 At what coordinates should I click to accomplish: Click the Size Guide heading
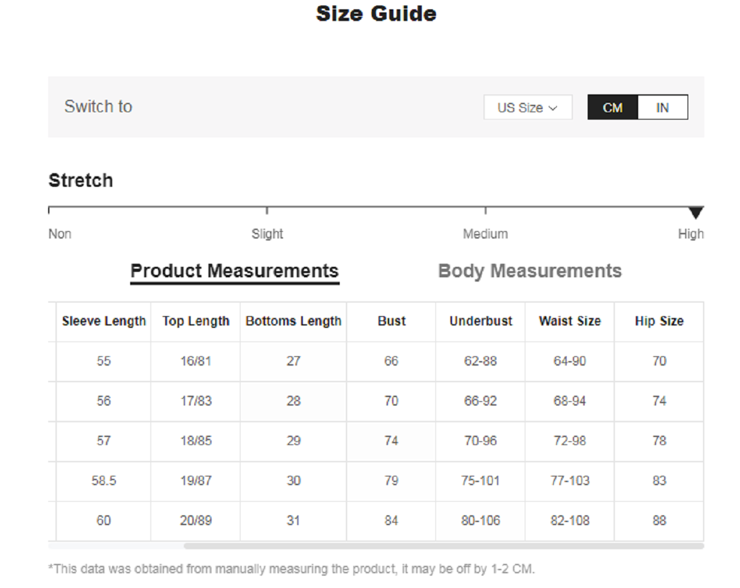pyautogui.click(x=376, y=14)
